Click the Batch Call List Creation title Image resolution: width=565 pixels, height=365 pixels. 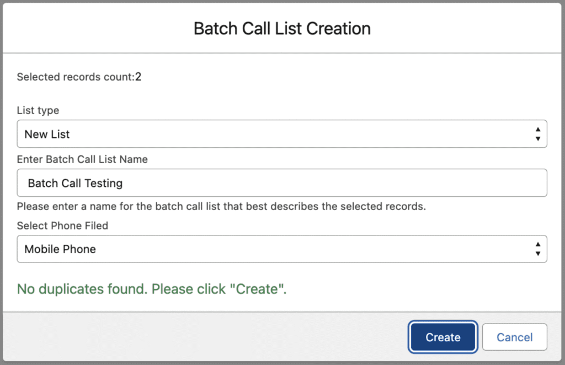pos(282,29)
